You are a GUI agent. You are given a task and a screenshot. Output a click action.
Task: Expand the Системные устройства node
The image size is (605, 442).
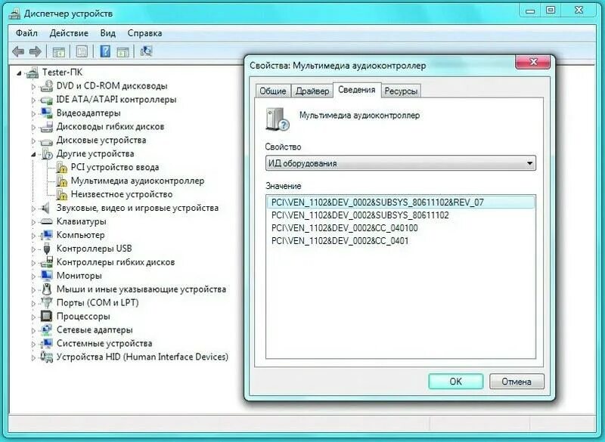tap(33, 344)
